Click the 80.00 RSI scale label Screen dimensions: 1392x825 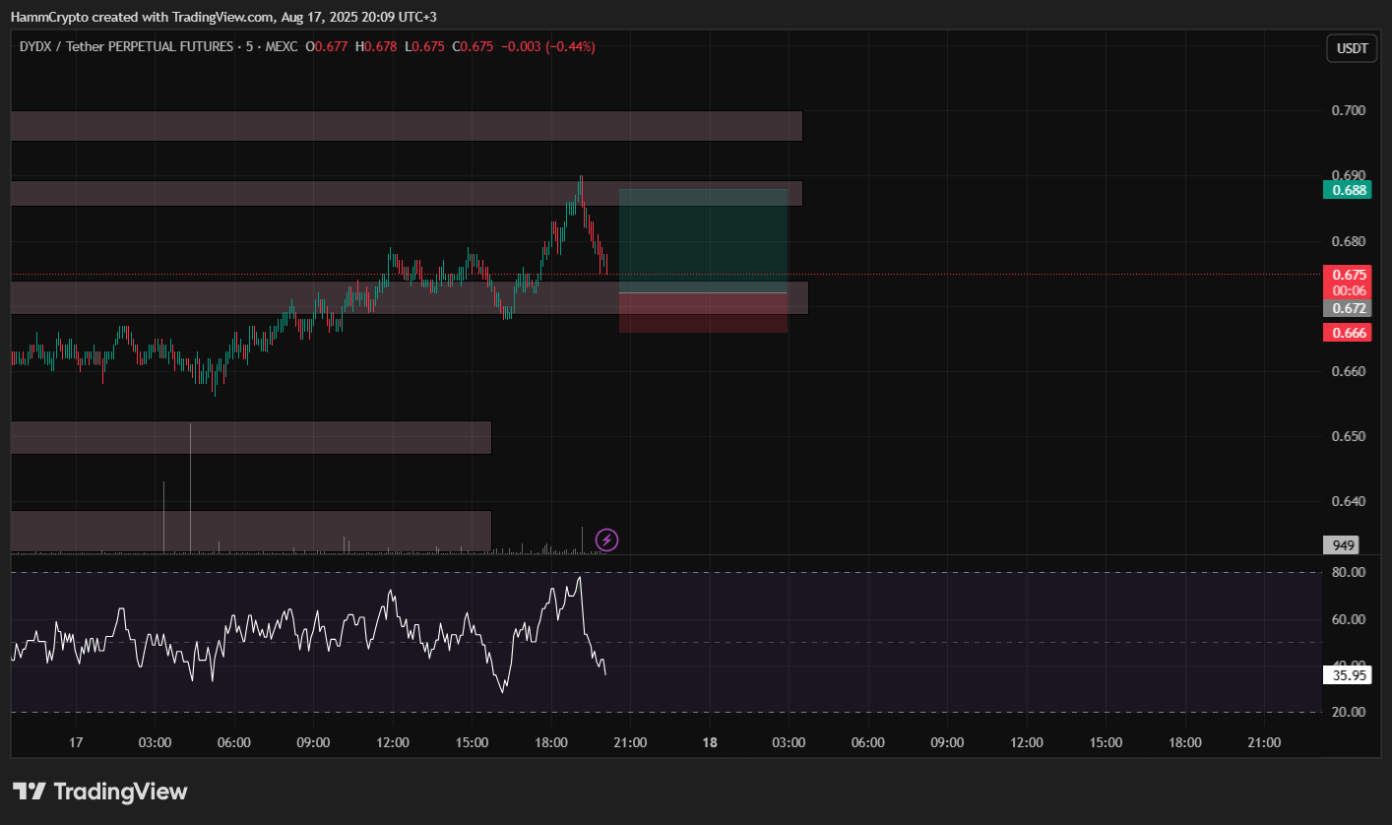tap(1349, 572)
